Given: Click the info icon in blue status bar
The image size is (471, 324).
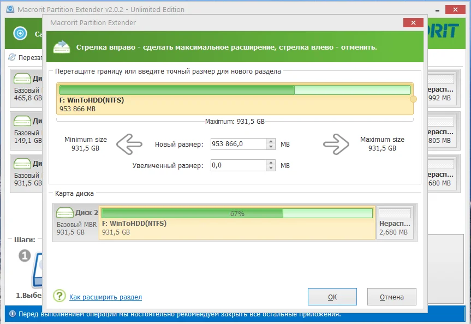Looking at the screenshot, I should click(x=13, y=314).
